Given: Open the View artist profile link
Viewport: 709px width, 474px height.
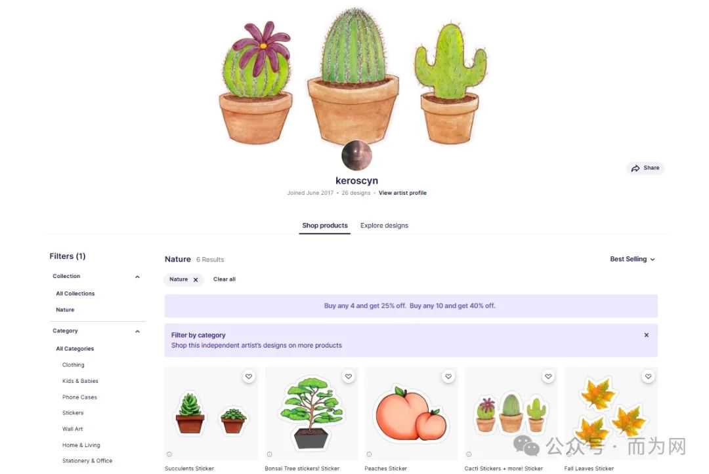Looking at the screenshot, I should click(x=402, y=193).
